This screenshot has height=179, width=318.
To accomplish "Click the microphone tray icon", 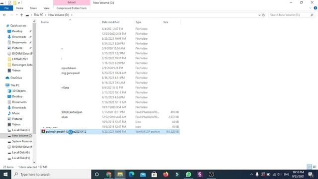I will point(257,175).
